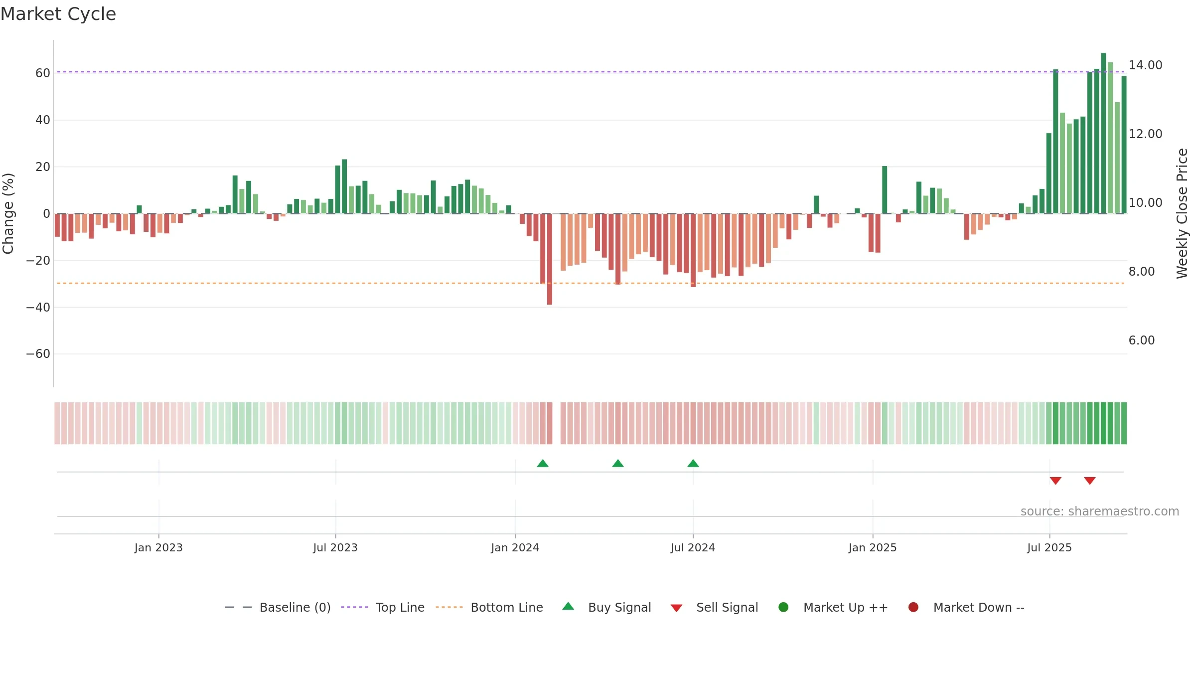Click the Market Cycle chart title
Viewport: 1196px width, 673px height.
tap(58, 14)
